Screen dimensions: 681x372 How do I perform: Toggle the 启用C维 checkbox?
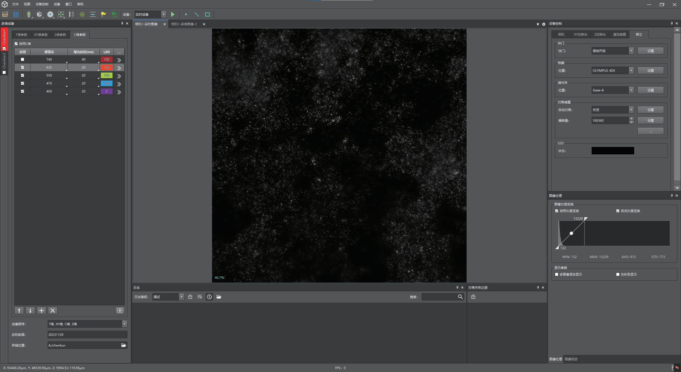pyautogui.click(x=16, y=44)
